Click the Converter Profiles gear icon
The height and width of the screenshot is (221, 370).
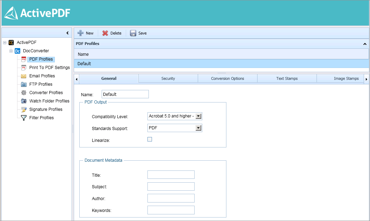click(24, 93)
